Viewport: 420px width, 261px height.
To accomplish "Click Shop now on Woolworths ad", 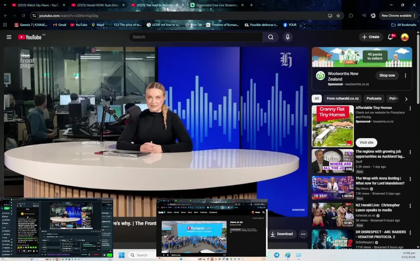I will (x=387, y=75).
